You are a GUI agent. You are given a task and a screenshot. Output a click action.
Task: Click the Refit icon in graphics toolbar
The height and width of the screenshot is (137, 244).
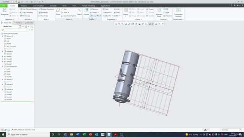[x=116, y=24]
